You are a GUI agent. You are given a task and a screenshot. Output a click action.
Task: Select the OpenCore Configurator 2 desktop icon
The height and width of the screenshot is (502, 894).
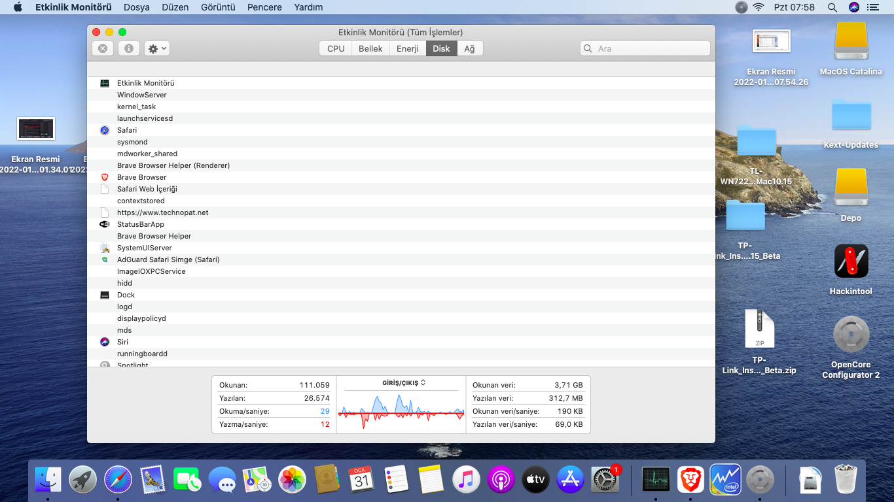point(851,335)
